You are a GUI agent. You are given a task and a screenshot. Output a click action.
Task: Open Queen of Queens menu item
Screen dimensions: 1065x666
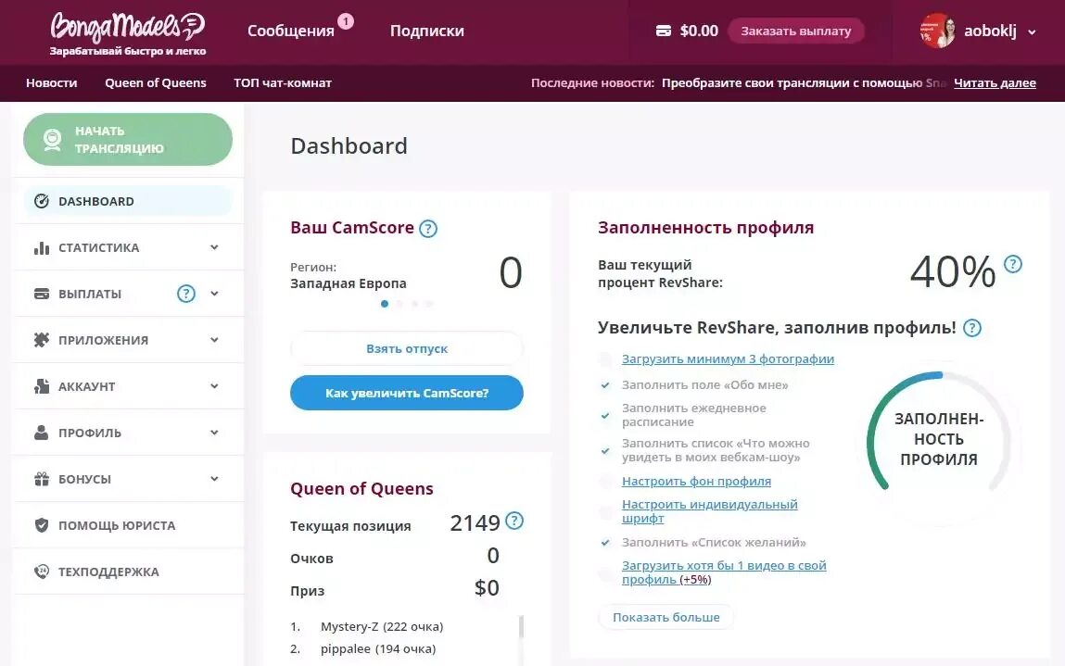tap(156, 82)
